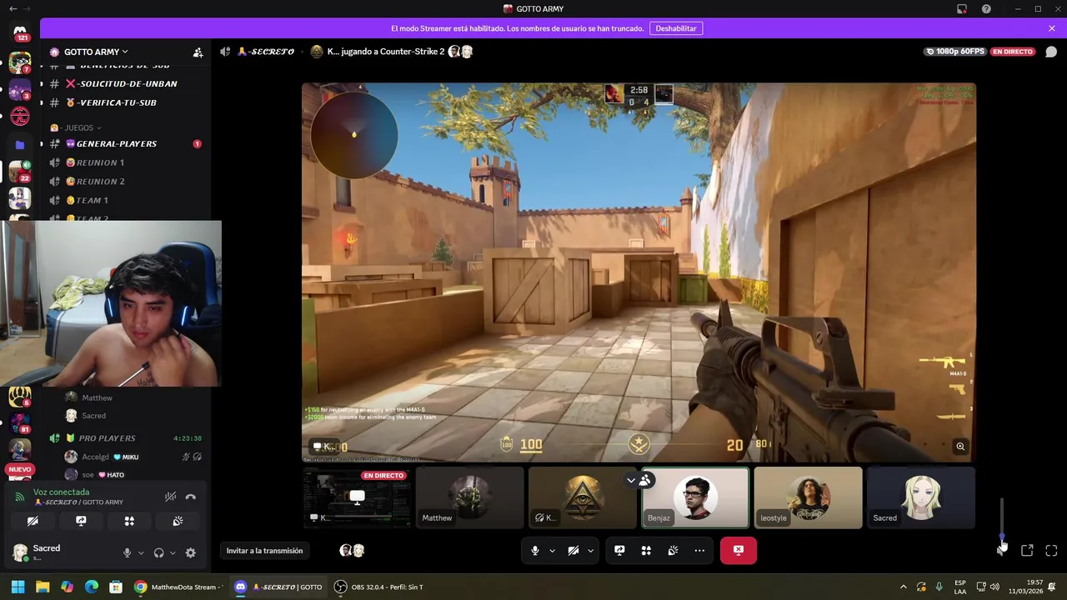Turn on camera in the voice panel
Viewport: 1067px width, 600px height.
pos(33,521)
